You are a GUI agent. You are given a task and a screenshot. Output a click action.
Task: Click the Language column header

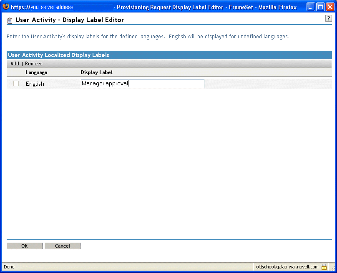[x=36, y=72]
